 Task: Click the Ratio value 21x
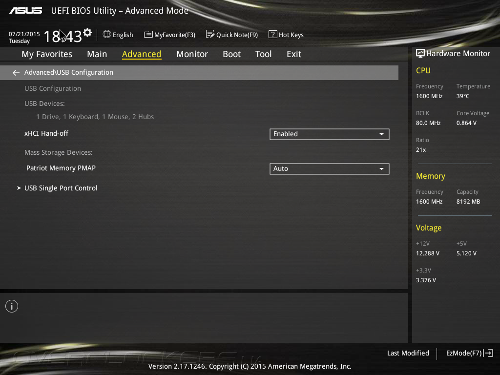tap(420, 149)
